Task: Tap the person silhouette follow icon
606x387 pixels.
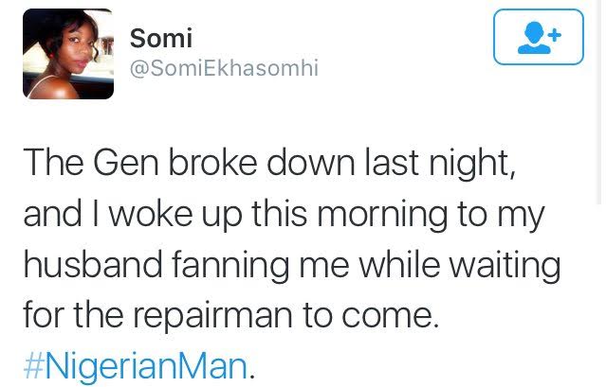Action: (x=534, y=38)
